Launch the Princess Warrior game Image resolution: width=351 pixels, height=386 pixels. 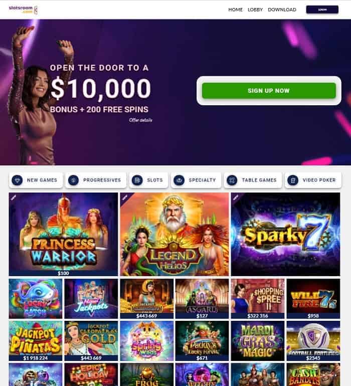(x=63, y=234)
